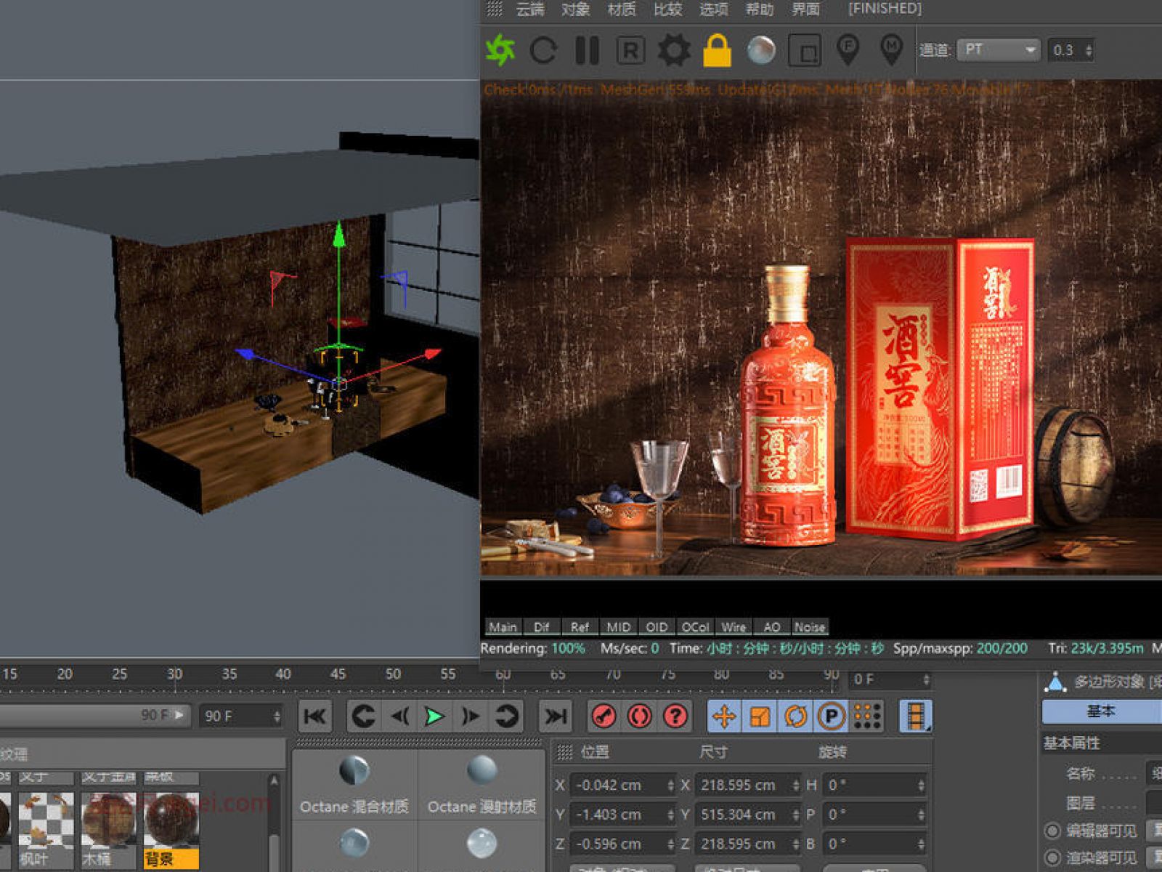This screenshot has height=872, width=1162.
Task: Click the red keyframe selection question icon
Action: coord(675,716)
